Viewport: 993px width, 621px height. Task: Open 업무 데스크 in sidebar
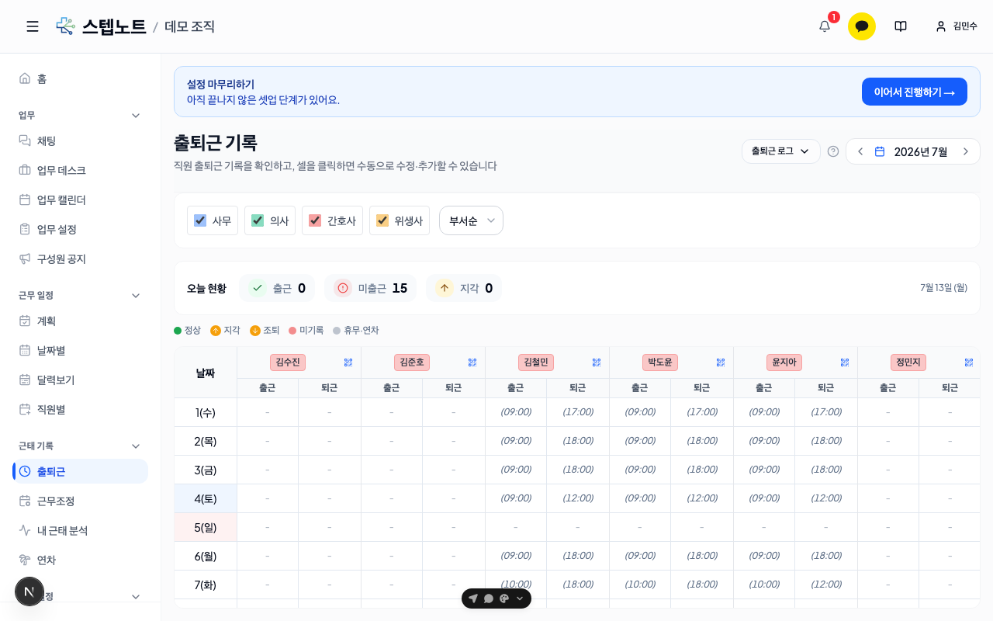[80, 171]
